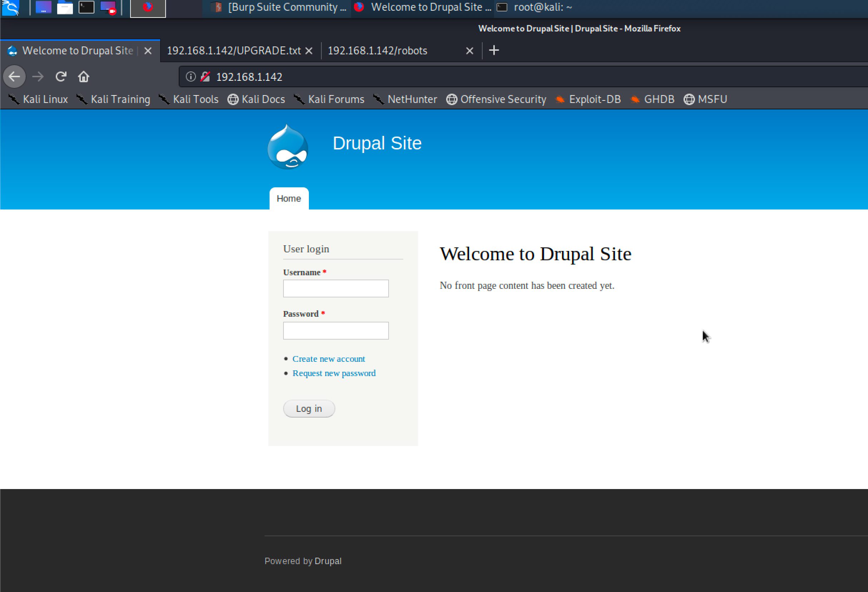Click the Drupal droplet logo
Image resolution: width=868 pixels, height=592 pixels.
[x=287, y=147]
